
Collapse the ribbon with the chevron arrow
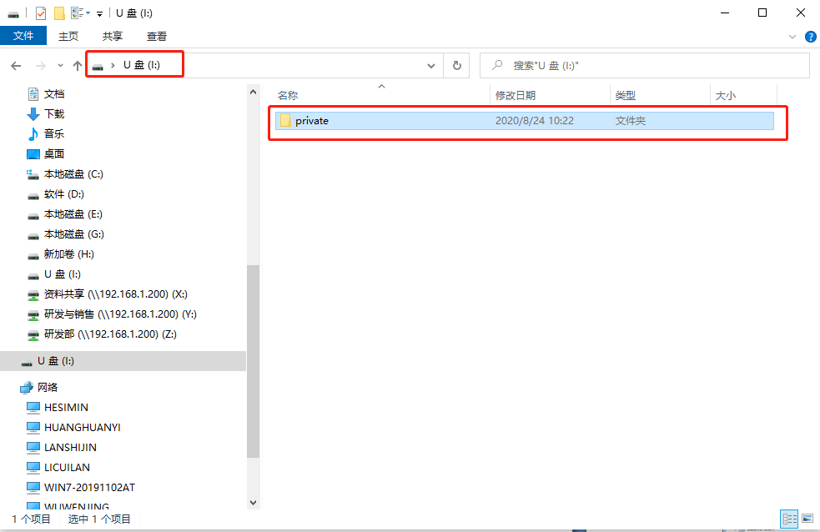(x=791, y=36)
